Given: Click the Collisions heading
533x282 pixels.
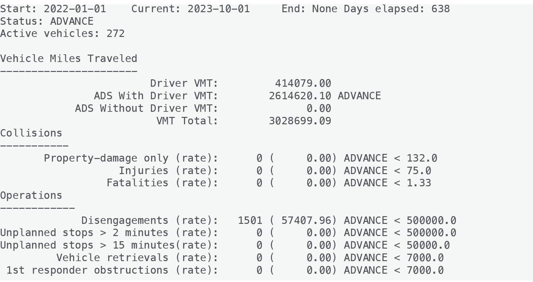Looking at the screenshot, I should click(x=31, y=133).
